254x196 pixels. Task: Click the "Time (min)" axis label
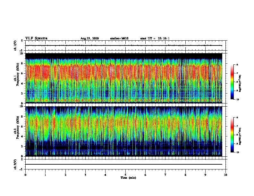coord(128,178)
